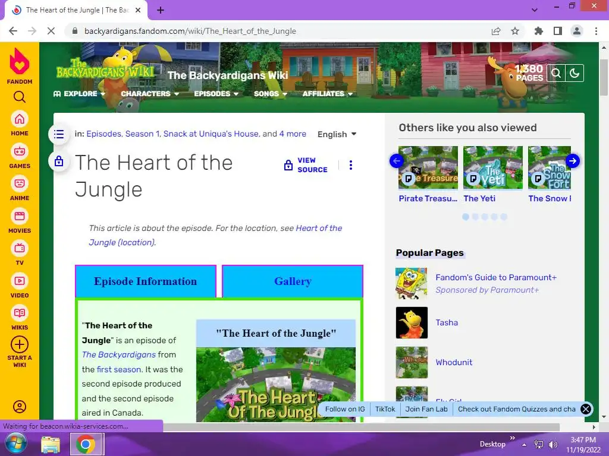Open Fandom's Guide to Paramount+ link
The height and width of the screenshot is (456, 609).
pos(496,277)
